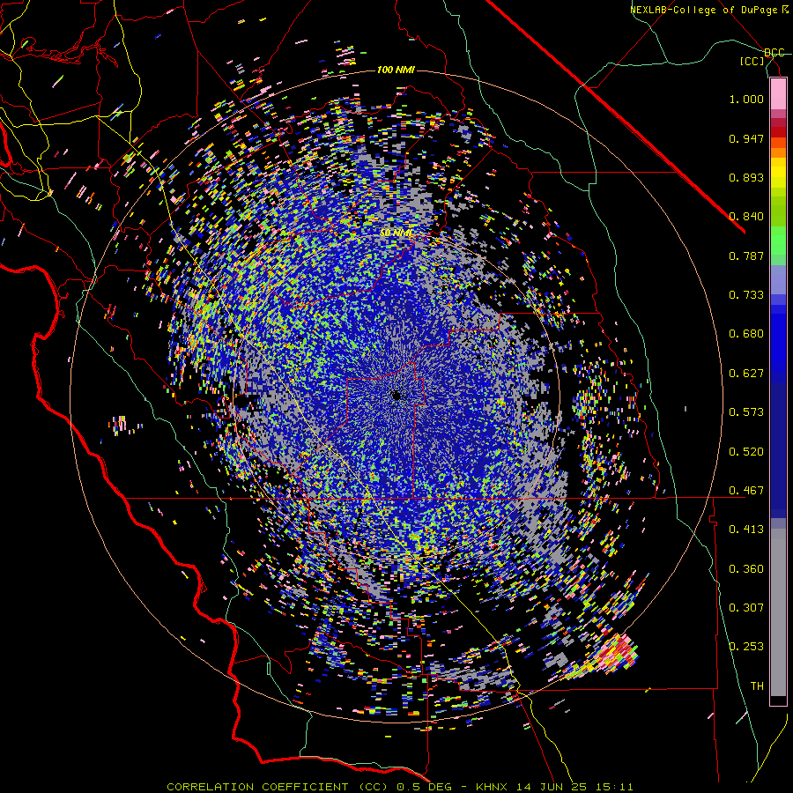Select the 0.627 legend value
This screenshot has width=793, height=793.
[x=746, y=374]
